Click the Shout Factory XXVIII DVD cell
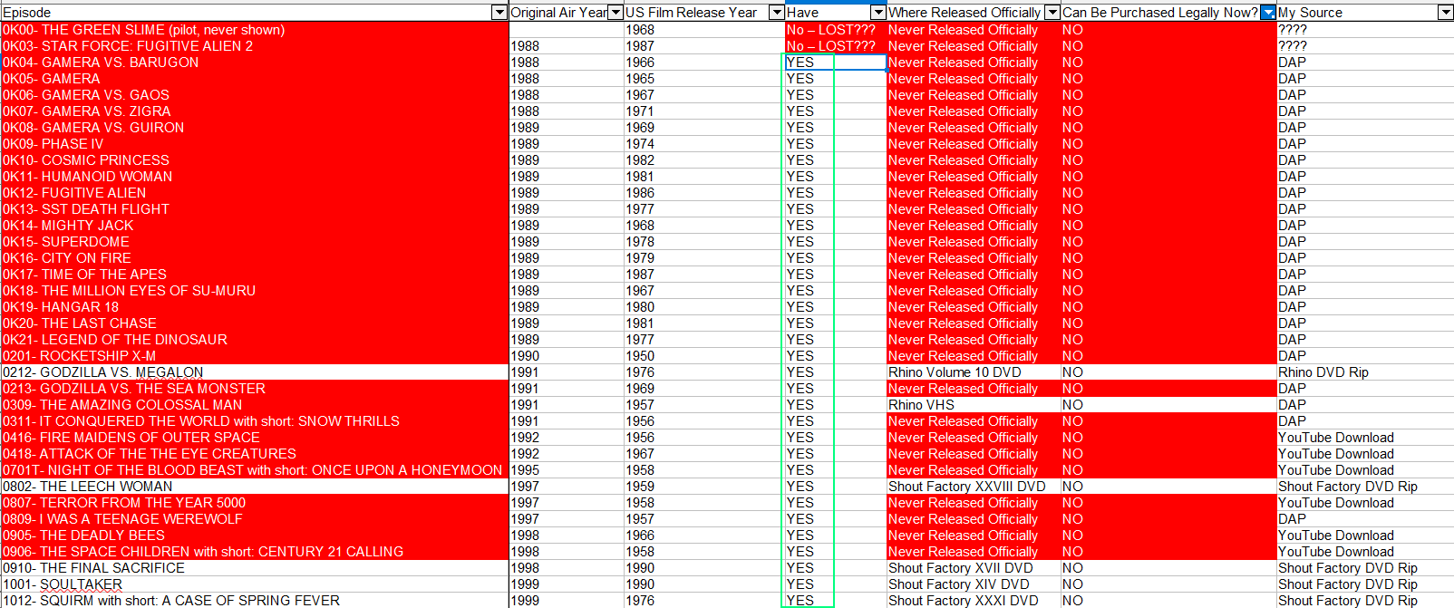 [974, 487]
